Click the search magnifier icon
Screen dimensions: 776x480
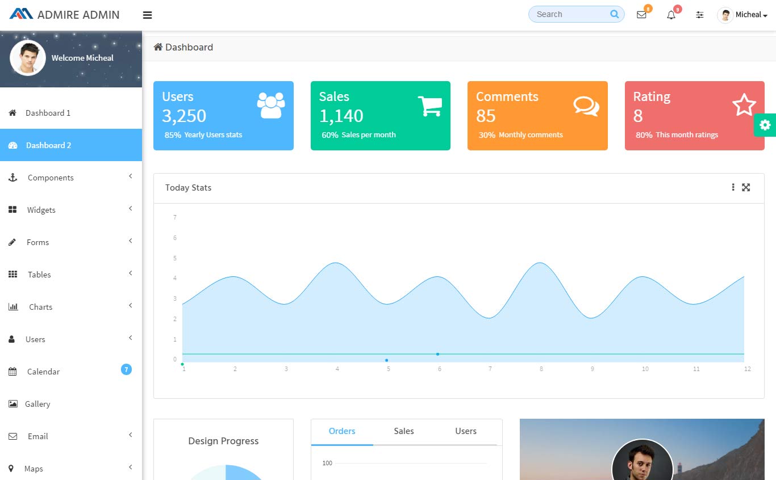click(615, 14)
